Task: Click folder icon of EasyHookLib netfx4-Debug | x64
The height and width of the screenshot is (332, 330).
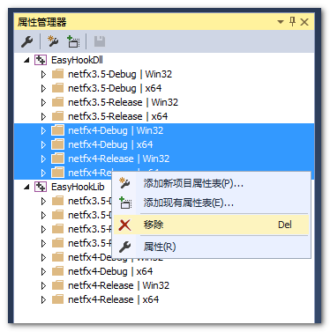Action: coord(57,271)
